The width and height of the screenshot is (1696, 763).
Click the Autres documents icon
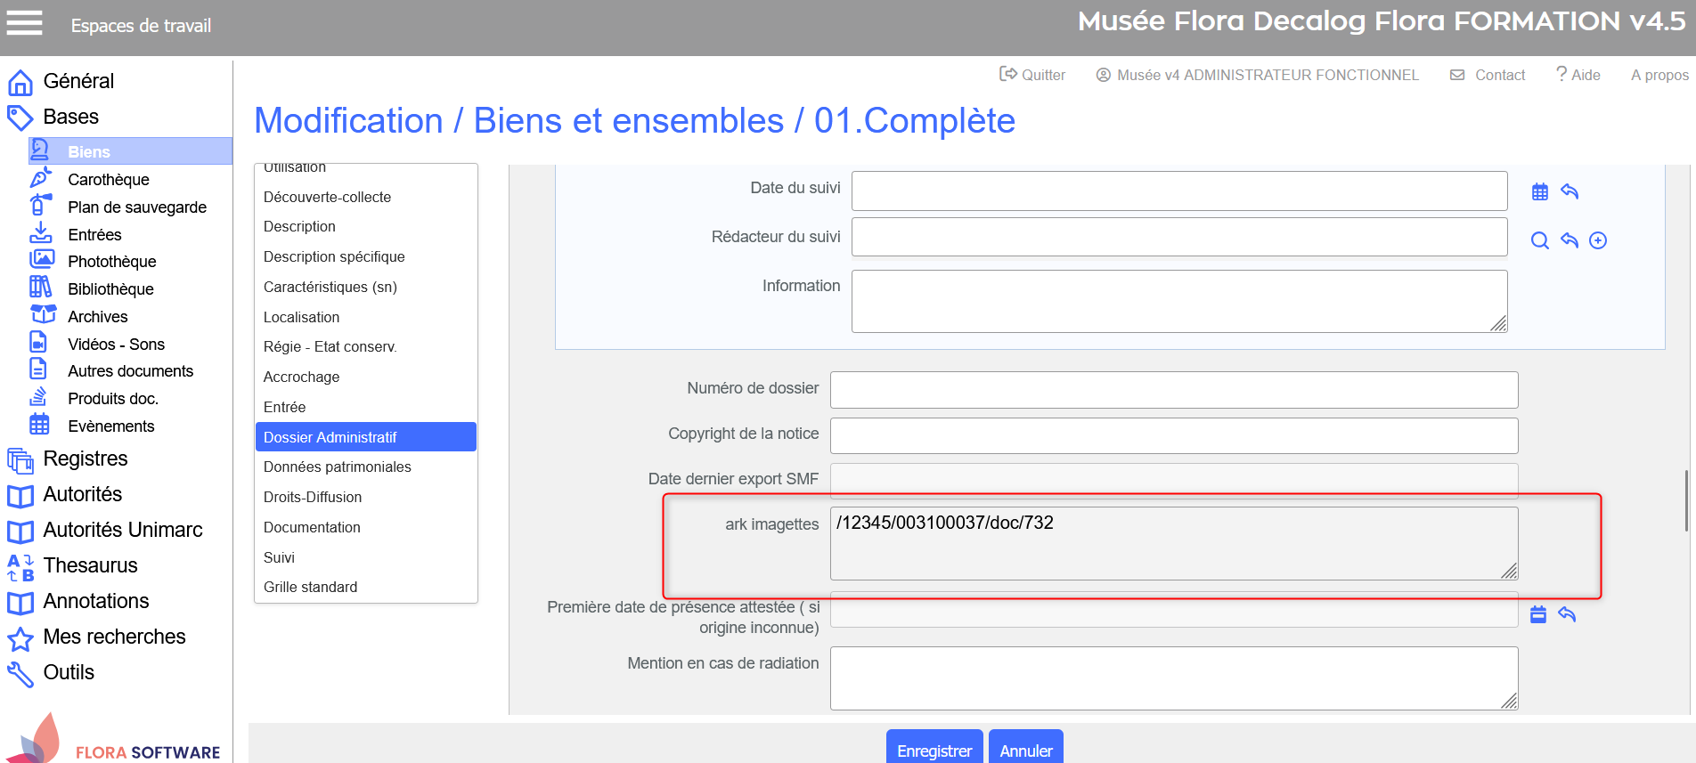click(39, 369)
